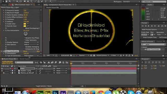Switch to the Project tab
This screenshot has width=167, height=94.
click(4, 5)
